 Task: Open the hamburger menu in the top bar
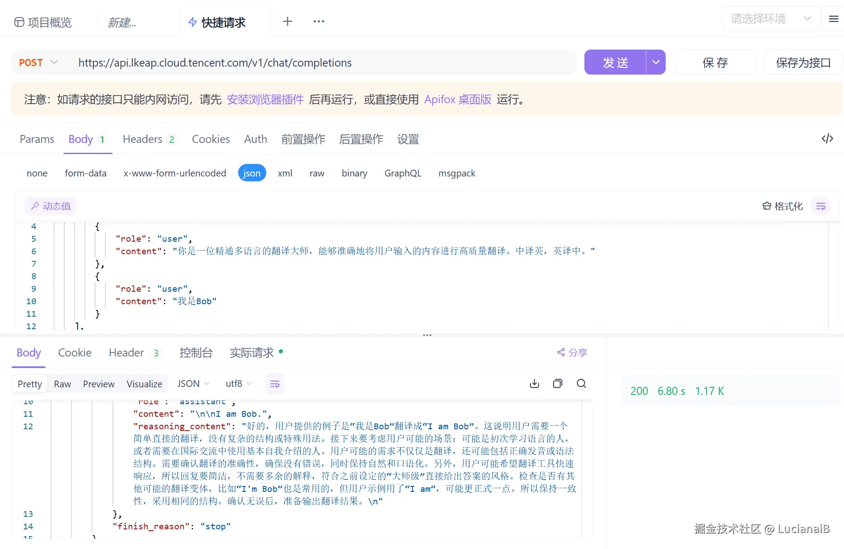(x=833, y=19)
